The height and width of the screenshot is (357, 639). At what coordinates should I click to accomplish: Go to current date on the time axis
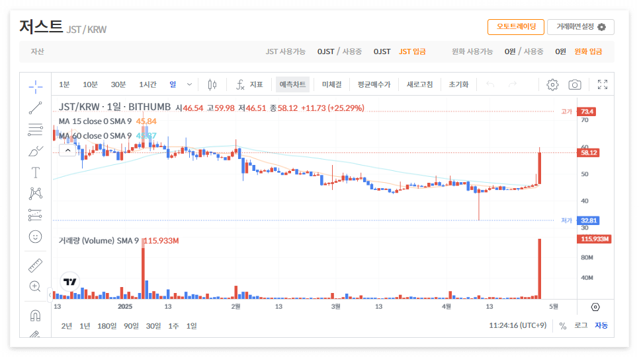pyautogui.click(x=595, y=307)
